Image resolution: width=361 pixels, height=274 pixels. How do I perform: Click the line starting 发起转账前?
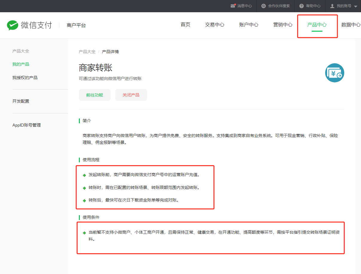pyautogui.click(x=144, y=175)
